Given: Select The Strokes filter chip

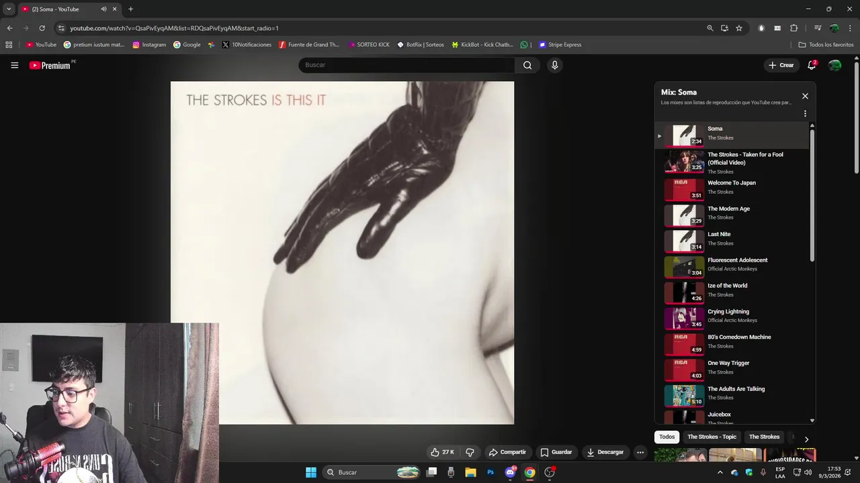Looking at the screenshot, I should point(764,437).
